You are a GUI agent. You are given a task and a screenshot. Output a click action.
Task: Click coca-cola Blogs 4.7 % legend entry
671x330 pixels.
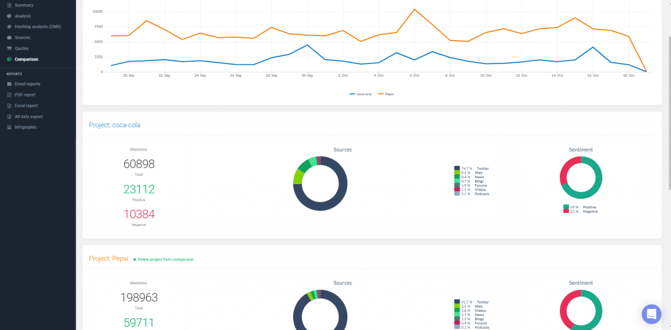470,181
